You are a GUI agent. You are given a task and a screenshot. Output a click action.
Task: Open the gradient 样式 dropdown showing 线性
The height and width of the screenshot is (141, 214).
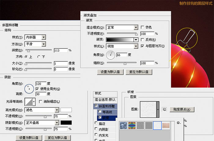click(x=122, y=46)
